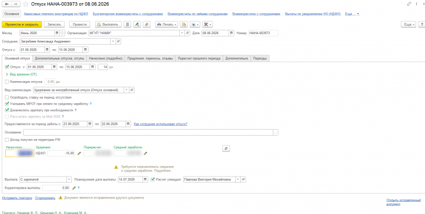
Task: Expand Расчет утвердил person dropdown
Action: coord(239,179)
